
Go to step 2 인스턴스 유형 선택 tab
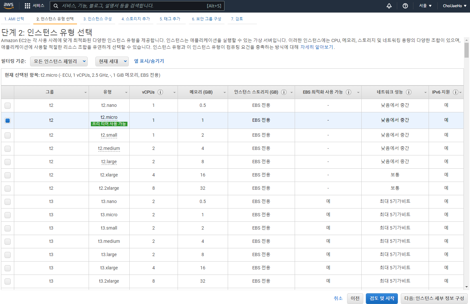(55, 19)
